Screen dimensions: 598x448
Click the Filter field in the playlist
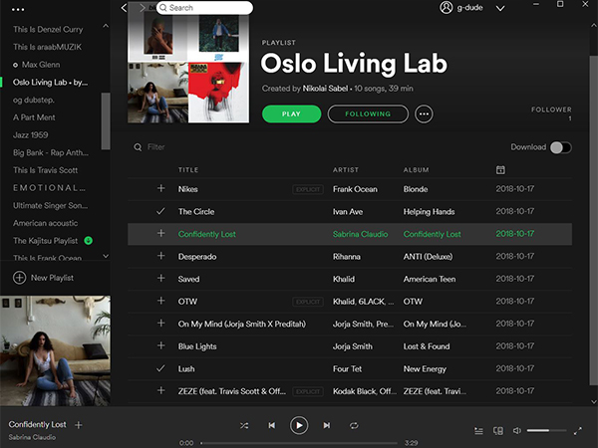[156, 147]
